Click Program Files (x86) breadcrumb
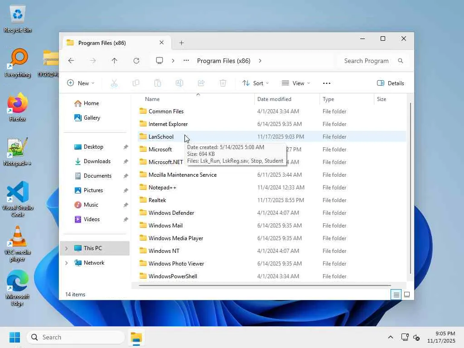 (x=224, y=61)
